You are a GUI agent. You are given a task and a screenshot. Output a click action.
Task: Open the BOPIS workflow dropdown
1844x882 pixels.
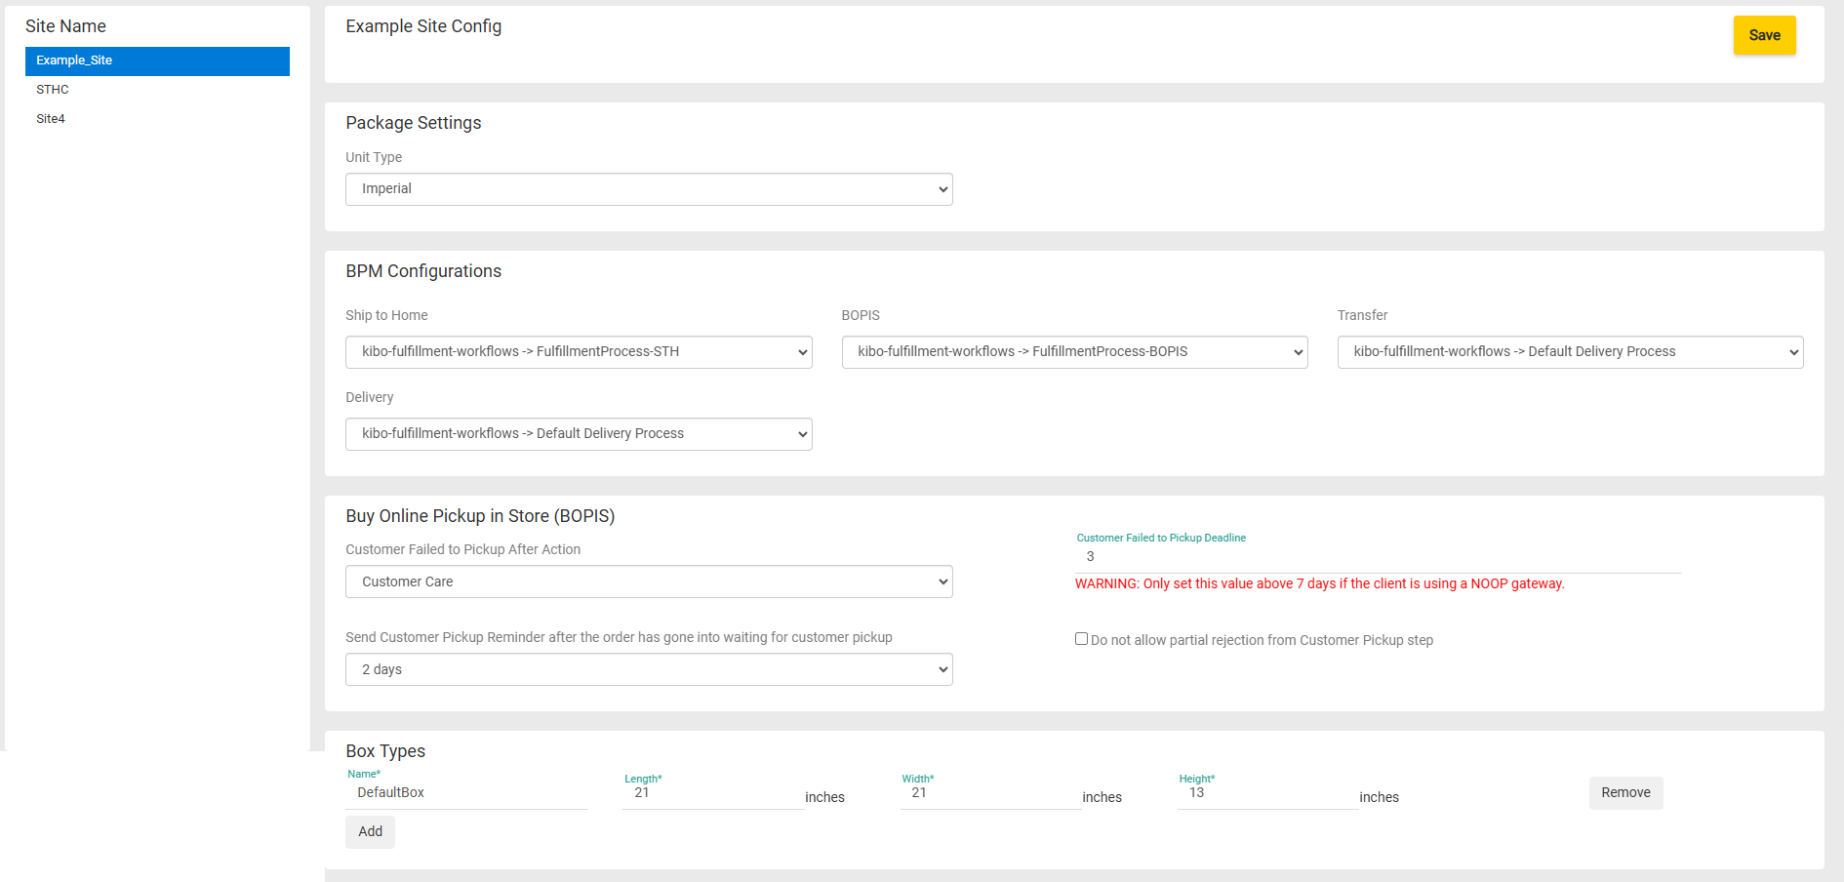pyautogui.click(x=1074, y=352)
